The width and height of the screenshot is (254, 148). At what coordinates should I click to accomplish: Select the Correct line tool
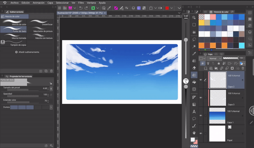click(x=194, y=126)
